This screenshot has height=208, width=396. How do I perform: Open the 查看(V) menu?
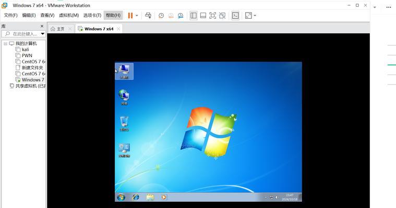(47, 16)
